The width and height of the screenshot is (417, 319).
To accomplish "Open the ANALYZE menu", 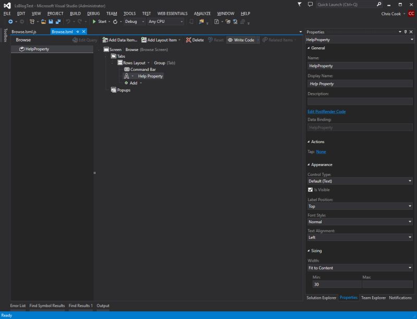I will 202,14.
